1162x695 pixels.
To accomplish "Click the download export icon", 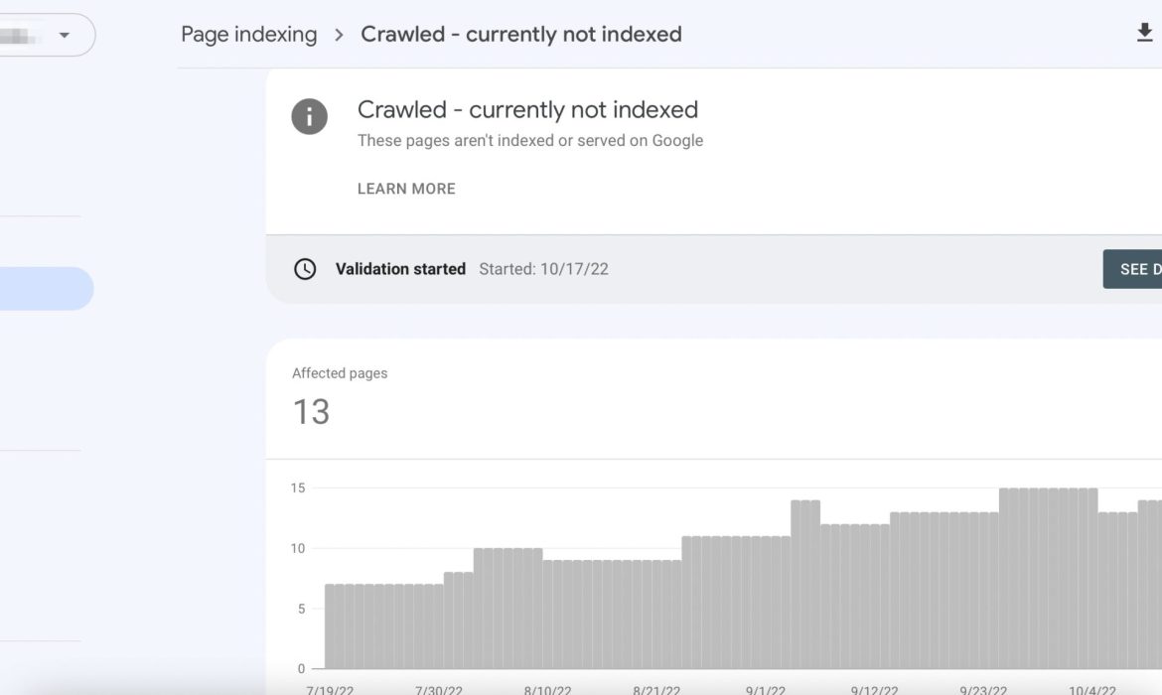I will 1144,33.
